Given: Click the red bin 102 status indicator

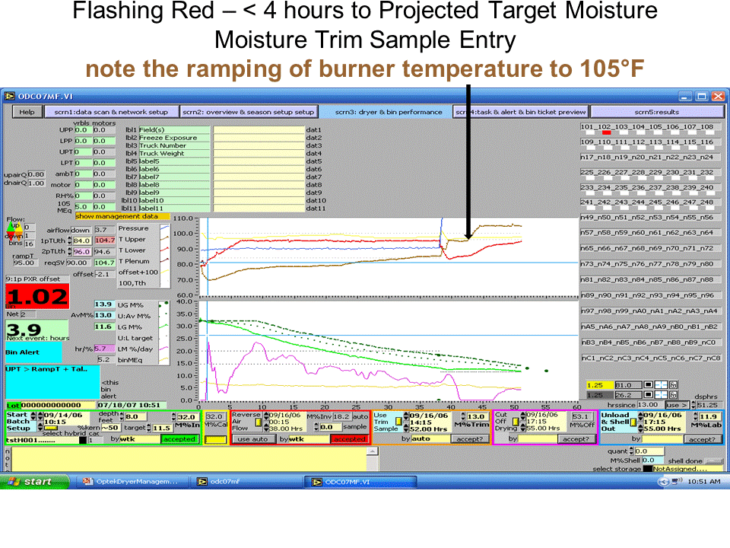Looking at the screenshot, I should 606,132.
